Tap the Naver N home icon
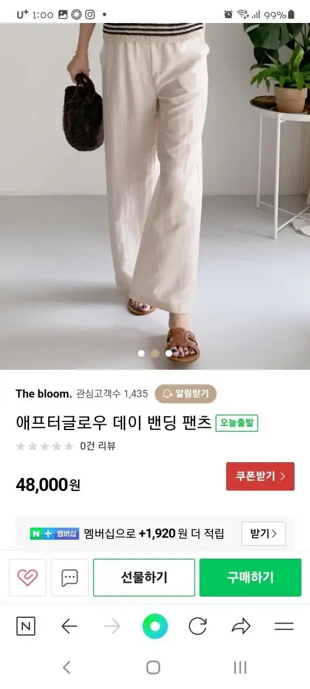Image resolution: width=310 pixels, height=689 pixels. [x=26, y=626]
